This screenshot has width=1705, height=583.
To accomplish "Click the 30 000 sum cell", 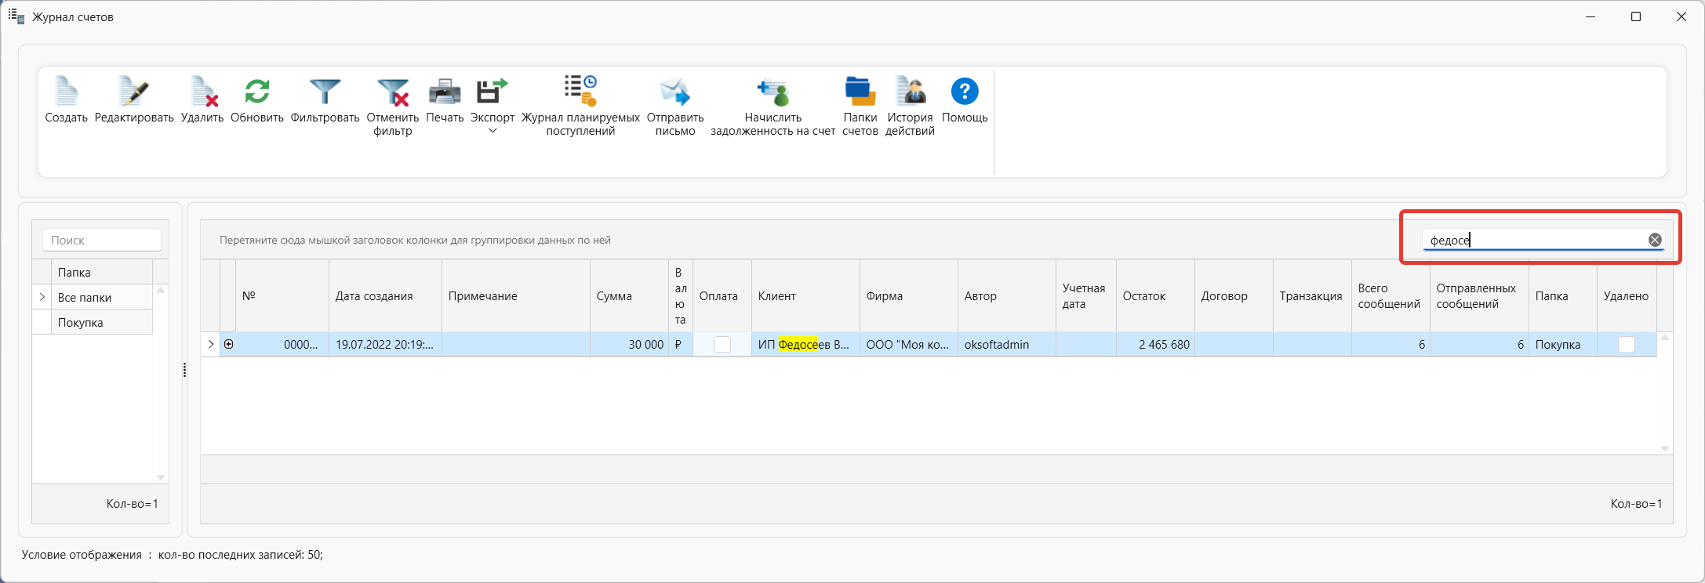I will pyautogui.click(x=630, y=345).
